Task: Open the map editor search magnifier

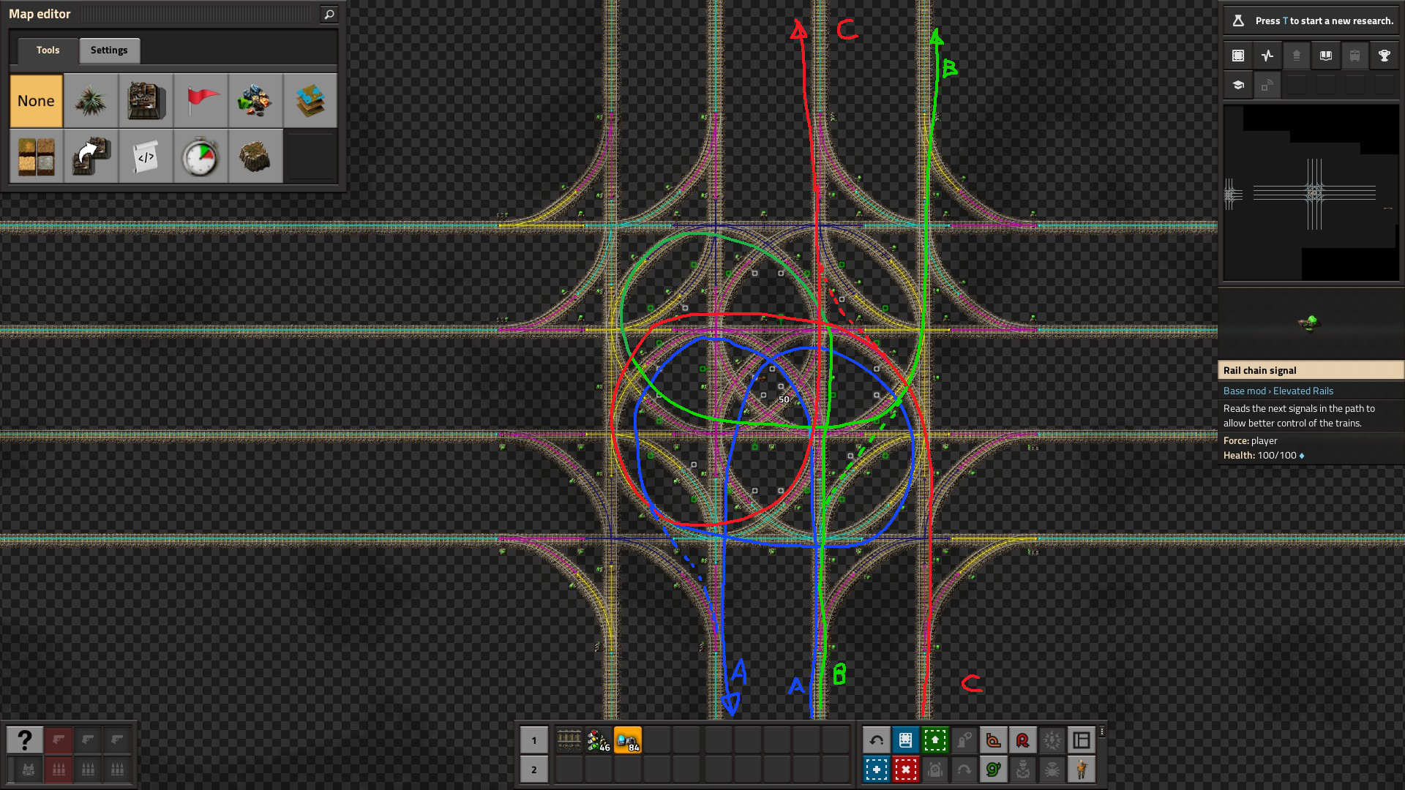Action: pyautogui.click(x=329, y=14)
